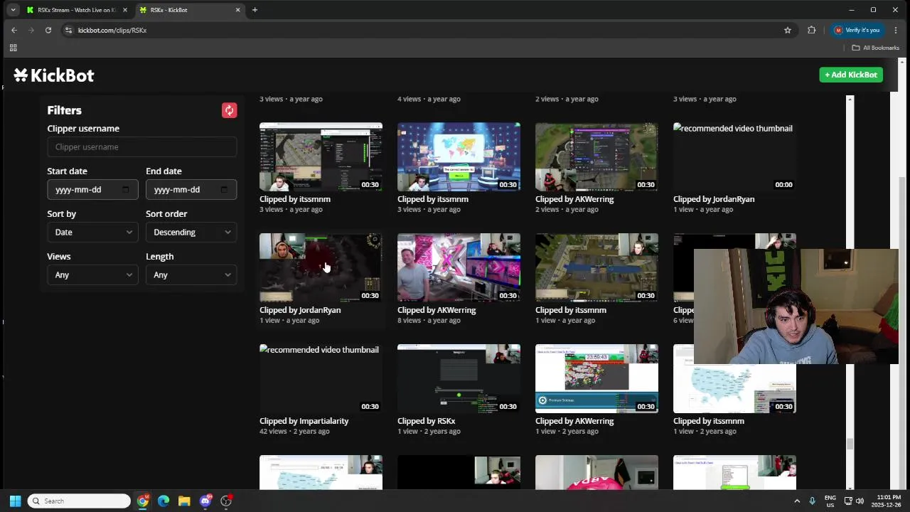Viewport: 910px width, 512px height.
Task: Open the AKWerring clip with 2 views
Action: click(596, 156)
